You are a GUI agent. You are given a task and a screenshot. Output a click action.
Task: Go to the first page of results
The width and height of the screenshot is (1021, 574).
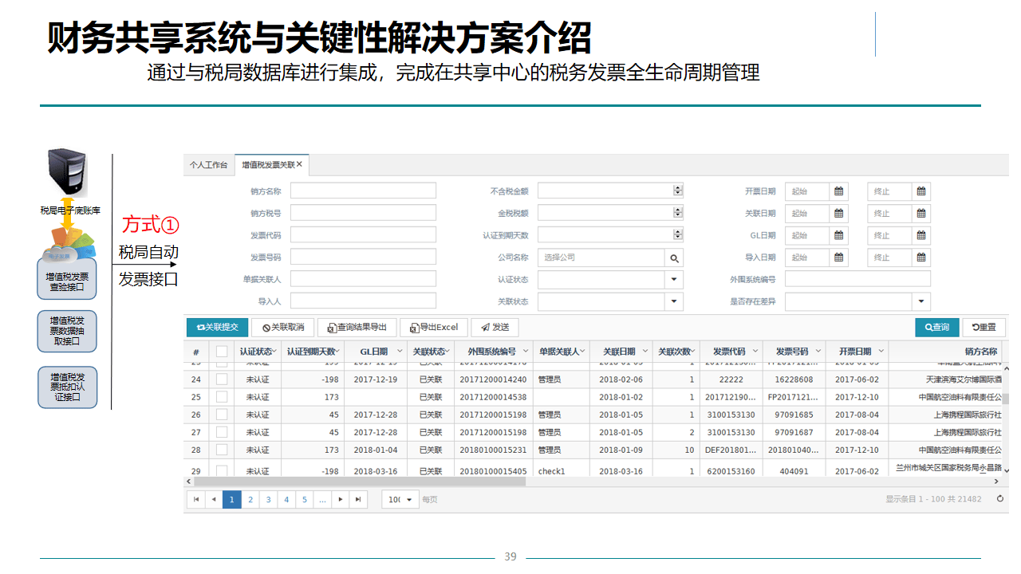[x=195, y=499]
